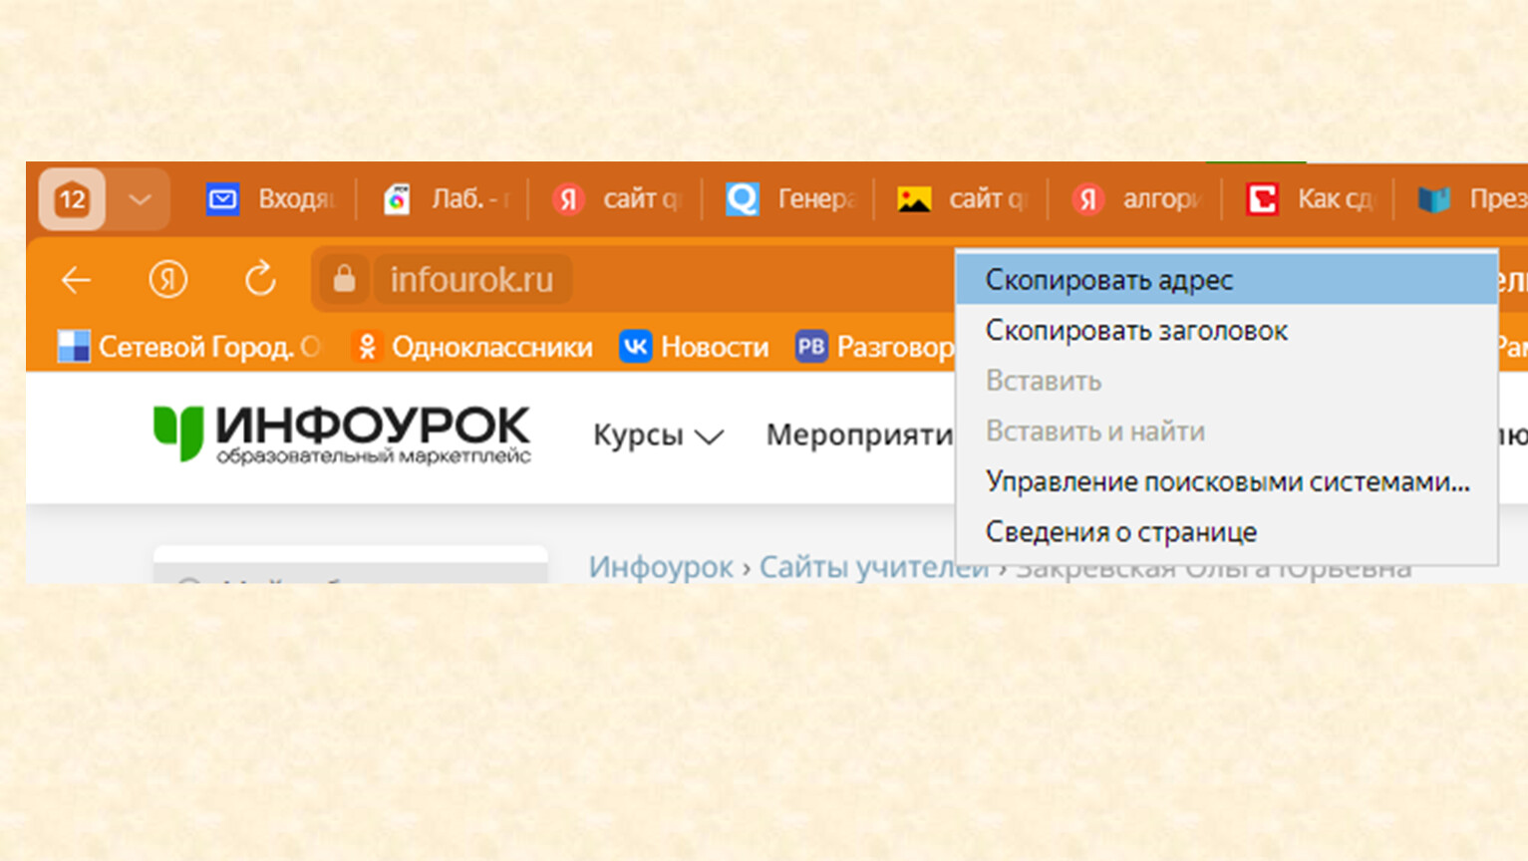Open the VK Новости bookmark

pyautogui.click(x=695, y=347)
